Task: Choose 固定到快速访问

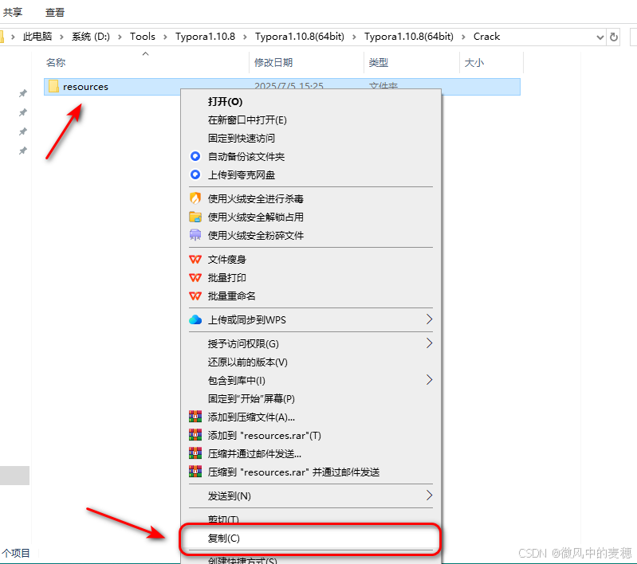Action: pyautogui.click(x=242, y=139)
